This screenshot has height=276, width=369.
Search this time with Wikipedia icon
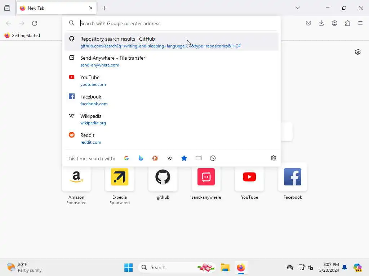click(x=170, y=158)
